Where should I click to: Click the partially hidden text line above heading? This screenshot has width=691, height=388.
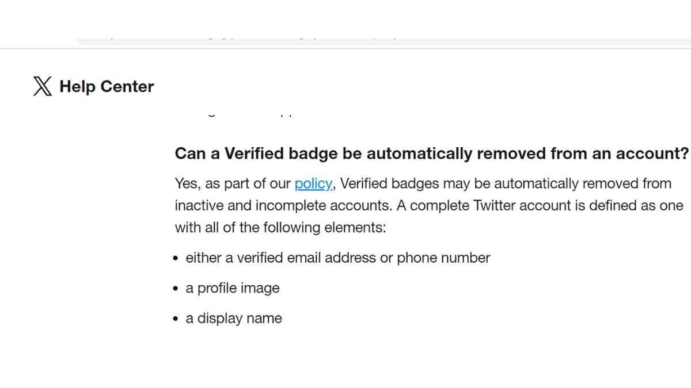pos(248,113)
